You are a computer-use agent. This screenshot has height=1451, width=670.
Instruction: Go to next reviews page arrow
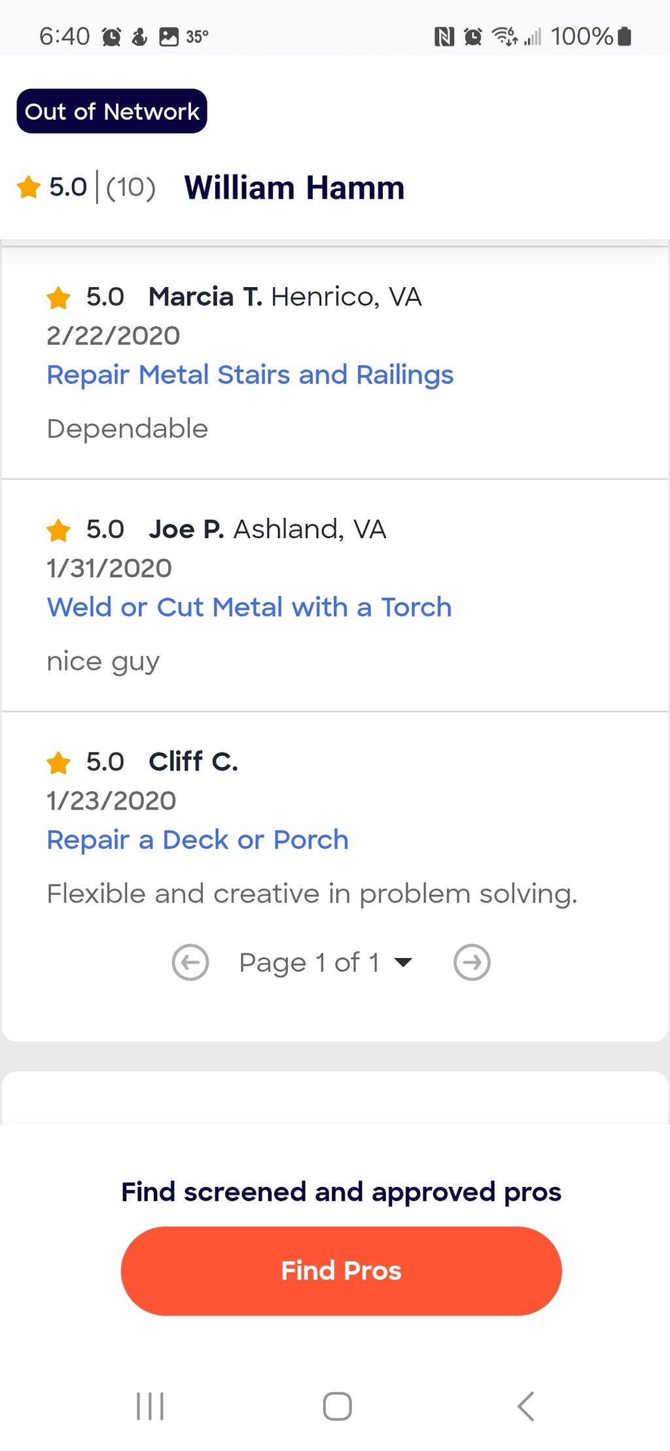472,963
